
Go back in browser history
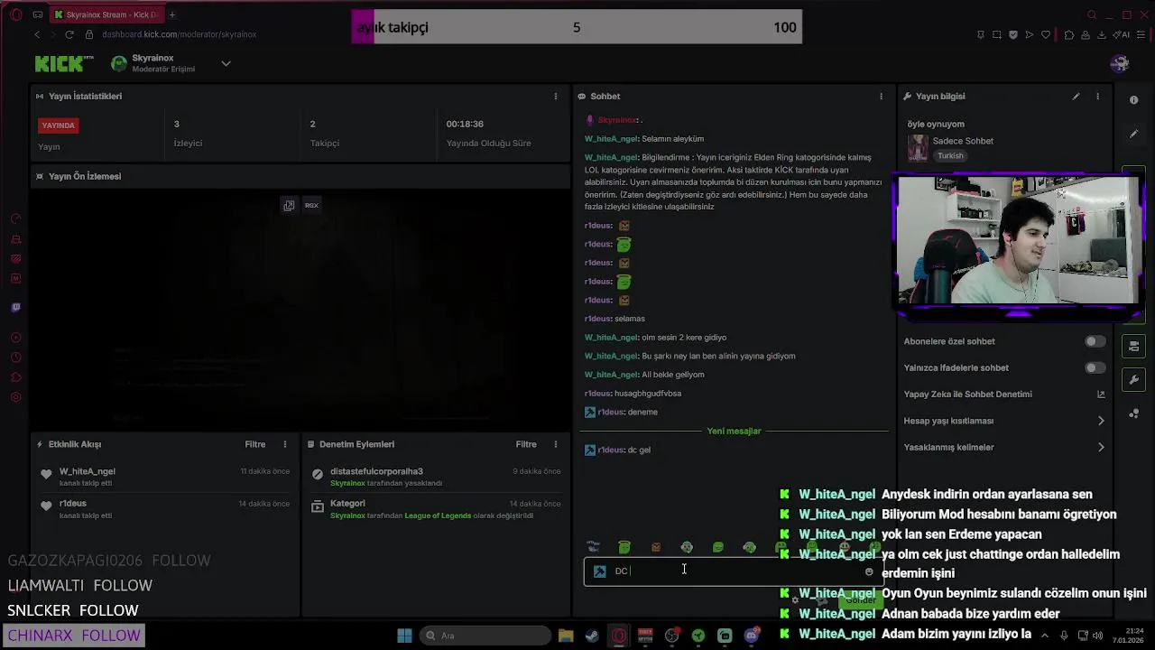point(37,34)
